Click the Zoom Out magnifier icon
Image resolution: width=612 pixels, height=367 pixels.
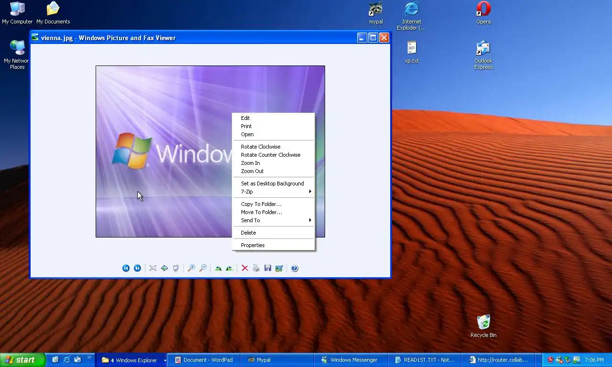pyautogui.click(x=203, y=268)
